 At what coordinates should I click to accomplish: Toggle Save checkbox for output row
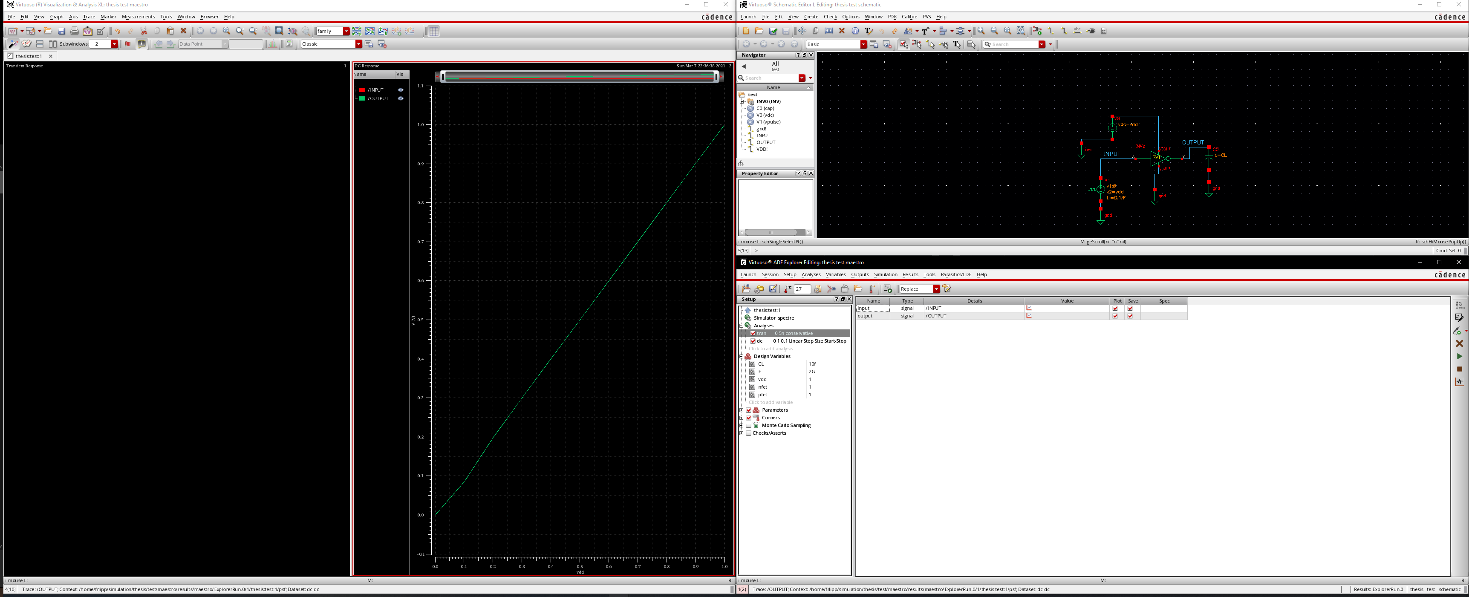click(x=1130, y=316)
